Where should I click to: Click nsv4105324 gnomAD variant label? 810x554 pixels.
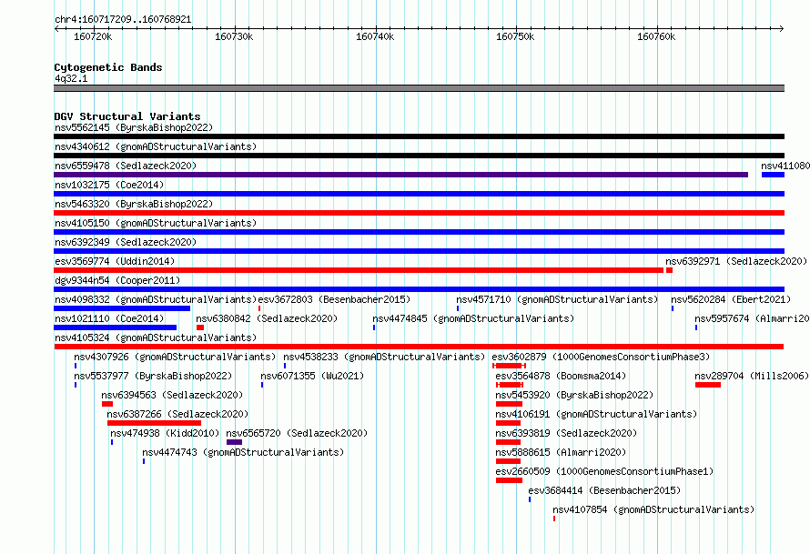[156, 337]
